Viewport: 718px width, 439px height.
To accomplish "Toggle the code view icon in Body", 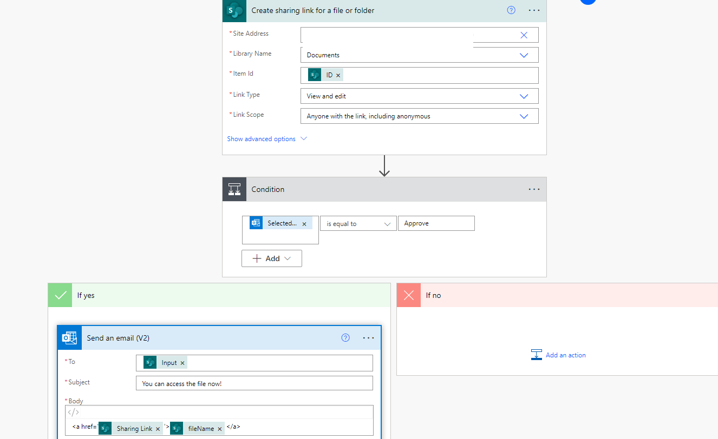I will pyautogui.click(x=73, y=412).
